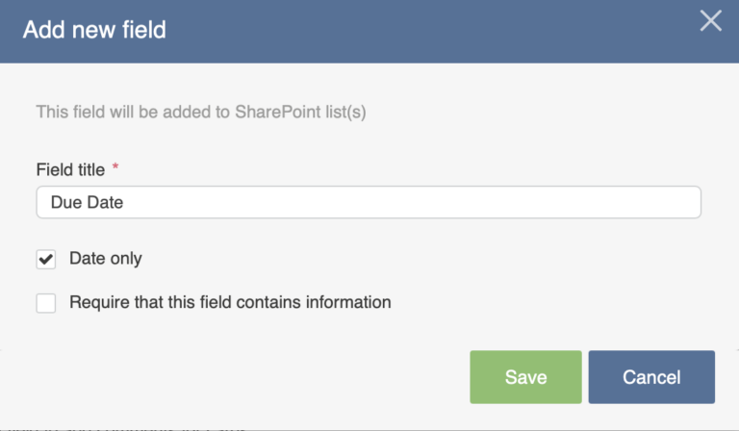This screenshot has width=739, height=431.
Task: Click the SharePoint list(s) info message
Action: point(201,112)
